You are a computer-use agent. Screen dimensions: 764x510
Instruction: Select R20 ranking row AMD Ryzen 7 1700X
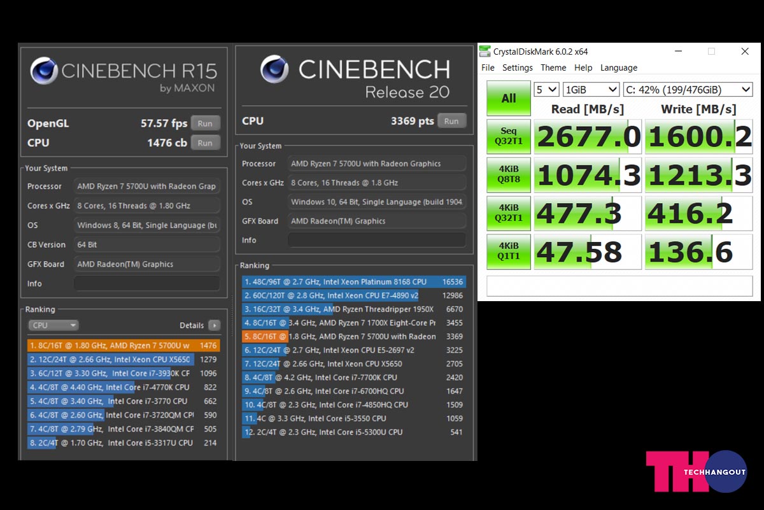click(x=353, y=323)
